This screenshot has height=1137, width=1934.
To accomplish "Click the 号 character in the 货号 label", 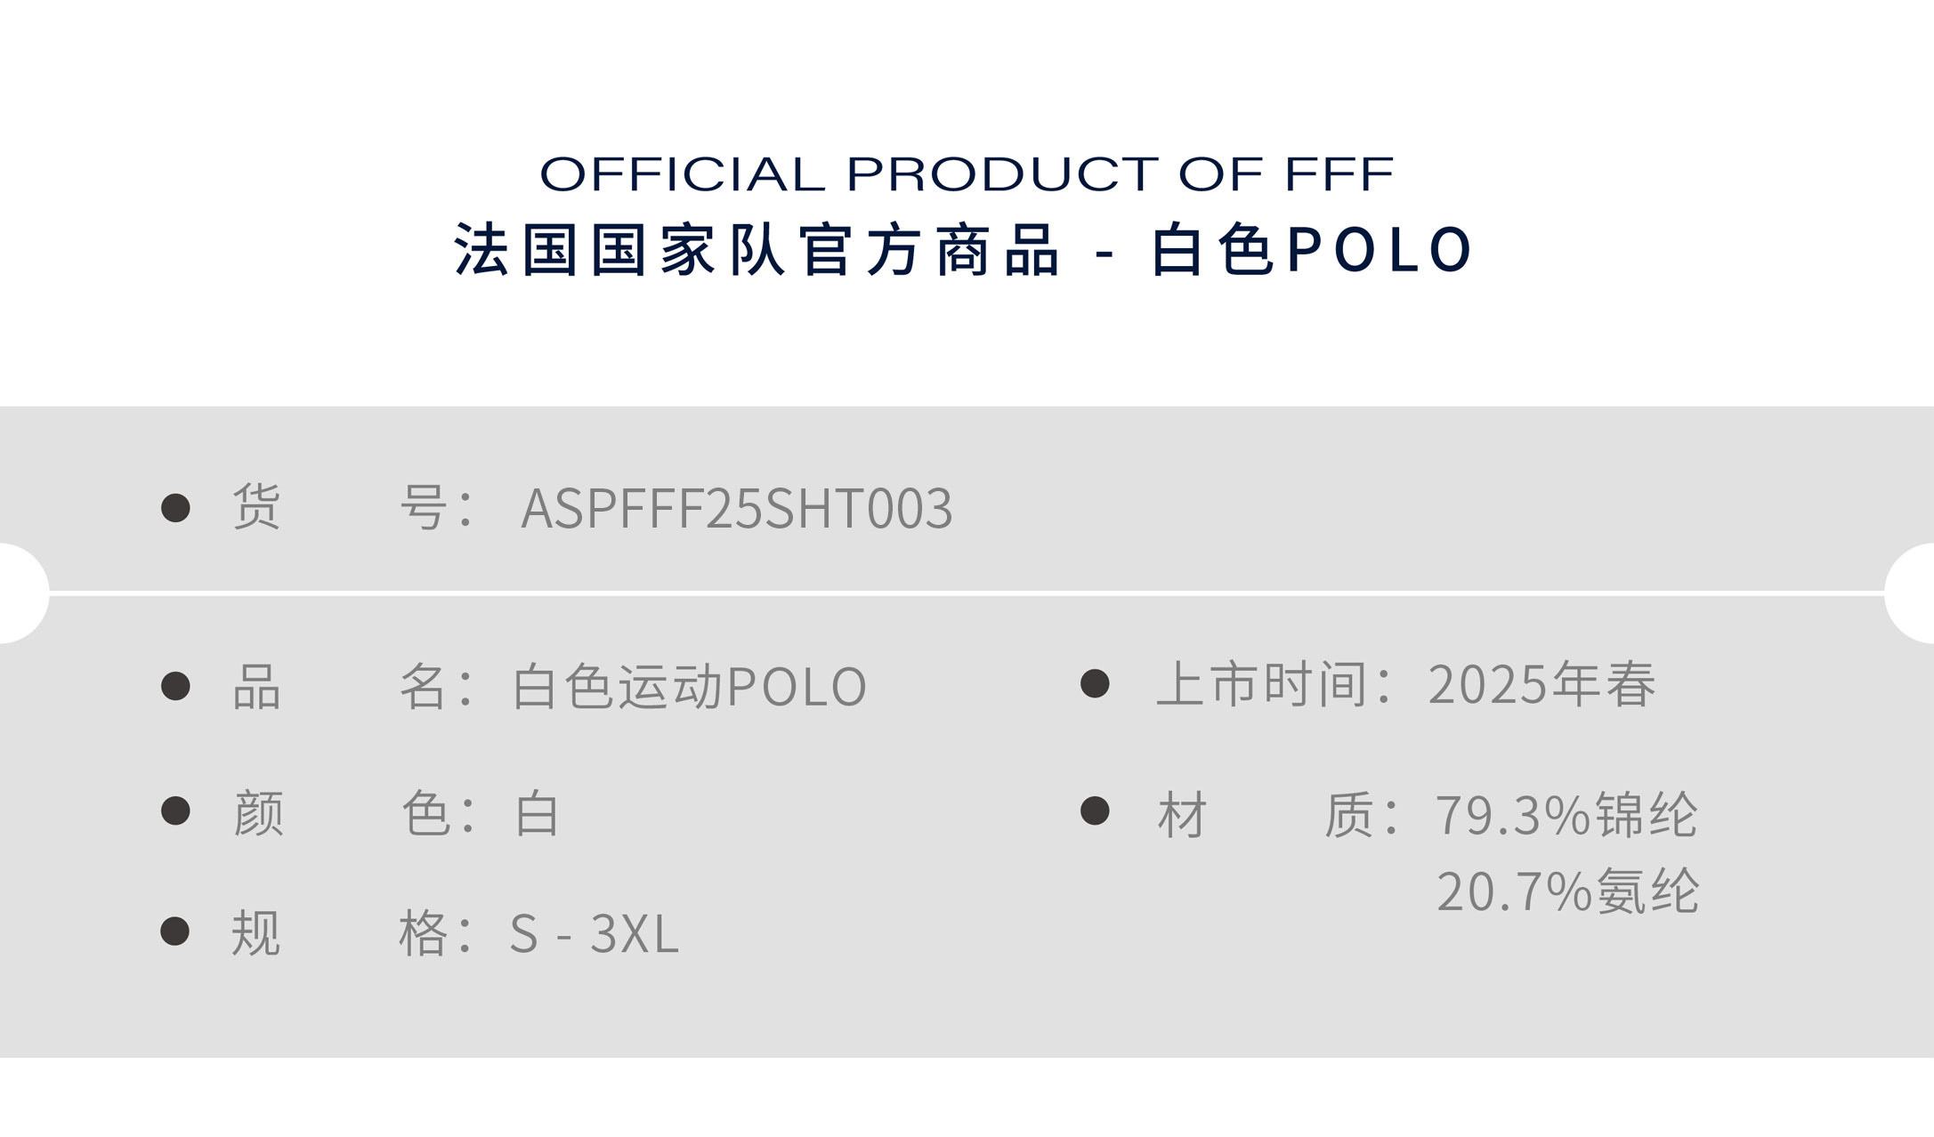I will (423, 508).
